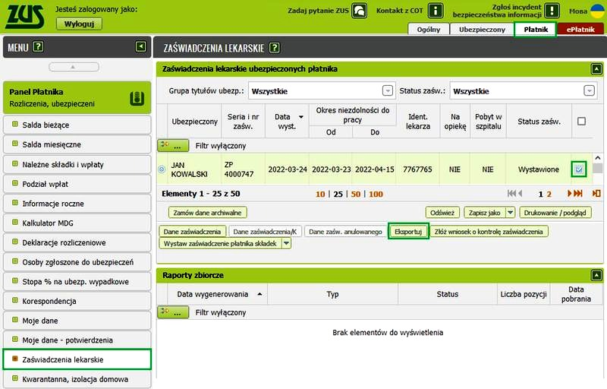
Task: Open Informacje roczne menu item
Action: click(x=77, y=204)
